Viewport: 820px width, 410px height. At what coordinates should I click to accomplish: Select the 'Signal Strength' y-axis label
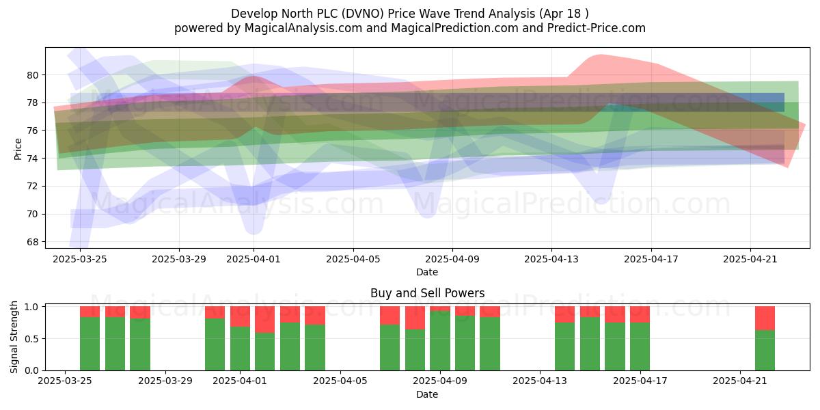(x=14, y=338)
